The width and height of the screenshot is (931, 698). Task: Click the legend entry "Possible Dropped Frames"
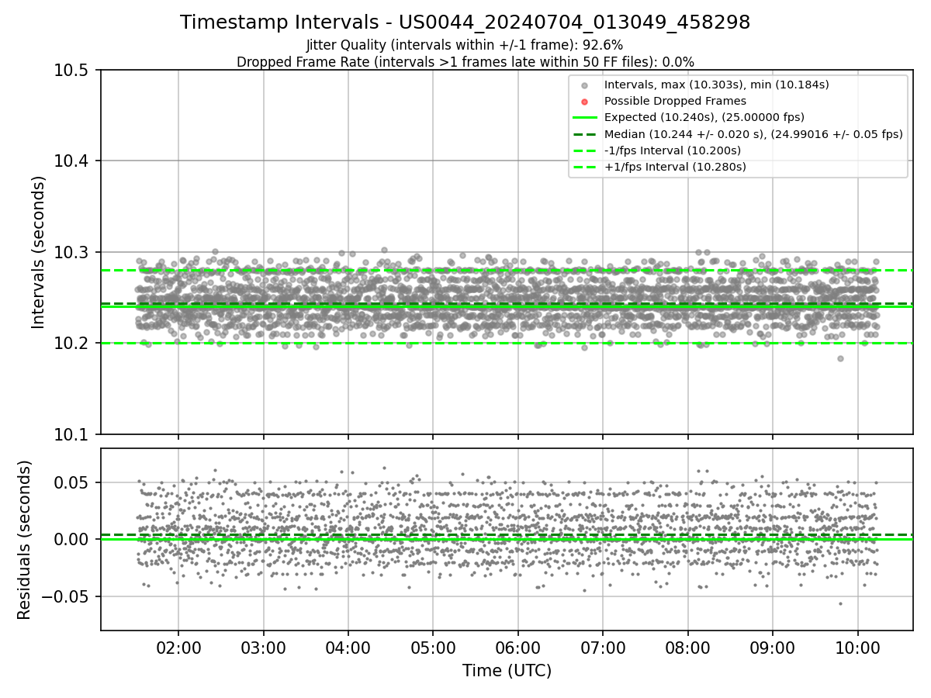(675, 101)
